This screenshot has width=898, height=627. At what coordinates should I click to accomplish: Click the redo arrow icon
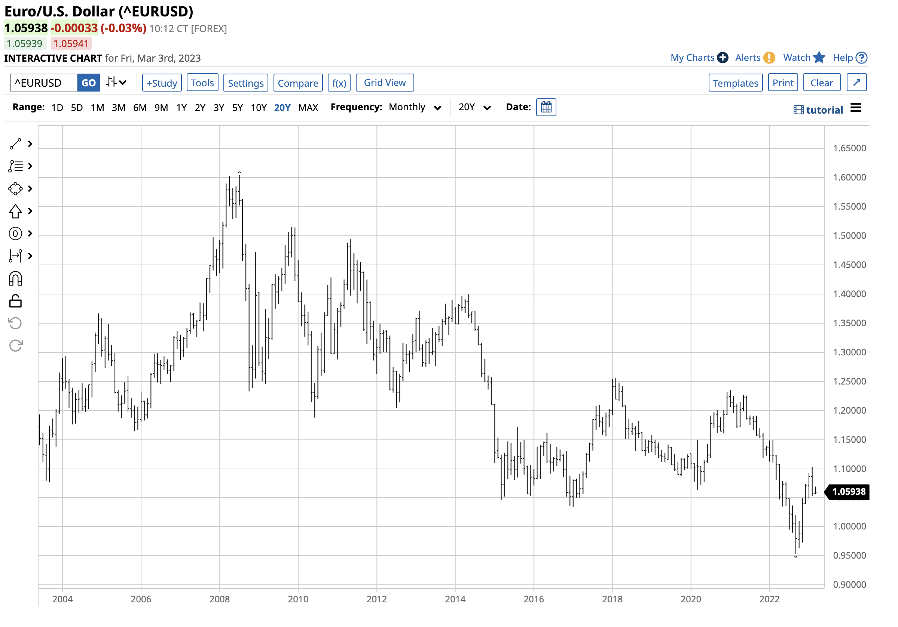15,346
